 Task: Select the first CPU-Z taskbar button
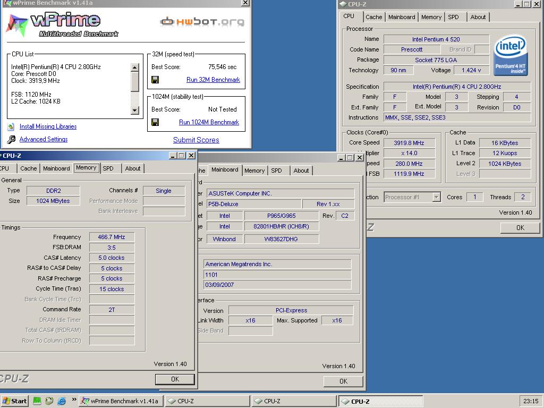pyautogui.click(x=207, y=401)
